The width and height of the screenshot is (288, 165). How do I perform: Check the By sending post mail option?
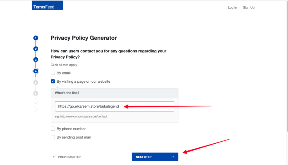53,137
